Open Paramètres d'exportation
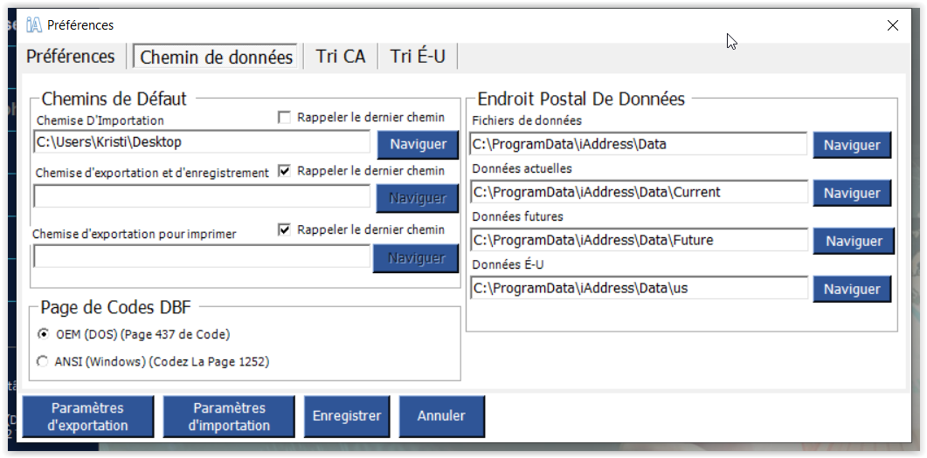The height and width of the screenshot is (458, 927). [87, 417]
